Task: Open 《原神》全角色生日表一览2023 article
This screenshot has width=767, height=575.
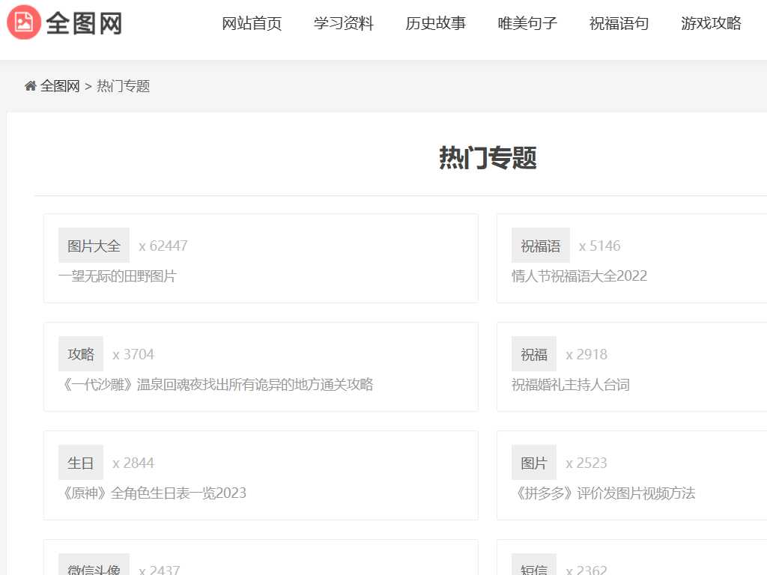Action: tap(151, 493)
